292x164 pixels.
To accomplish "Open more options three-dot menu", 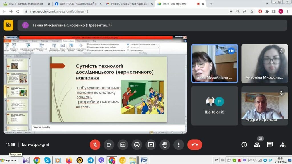I will (179, 145).
